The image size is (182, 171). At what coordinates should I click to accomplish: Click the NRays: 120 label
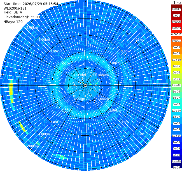point(13,22)
